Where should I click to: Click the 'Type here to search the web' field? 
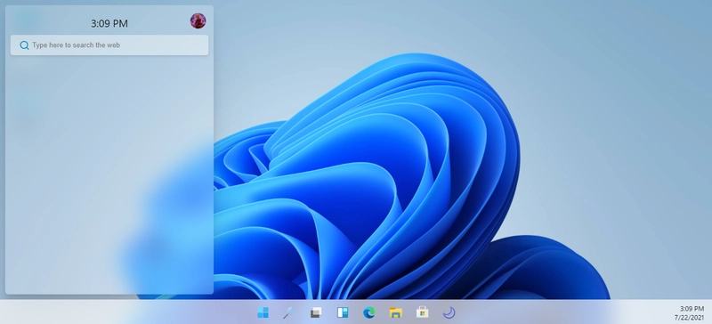click(x=109, y=45)
